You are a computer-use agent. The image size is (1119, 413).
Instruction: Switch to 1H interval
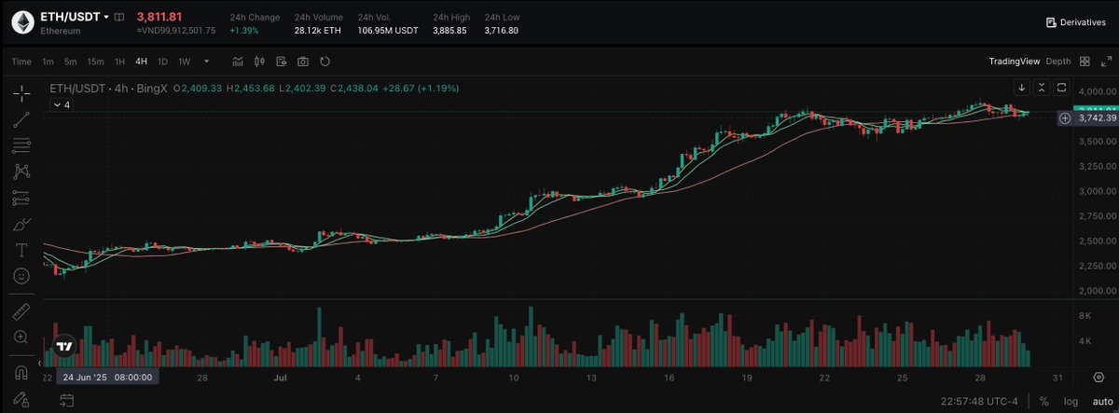point(119,62)
